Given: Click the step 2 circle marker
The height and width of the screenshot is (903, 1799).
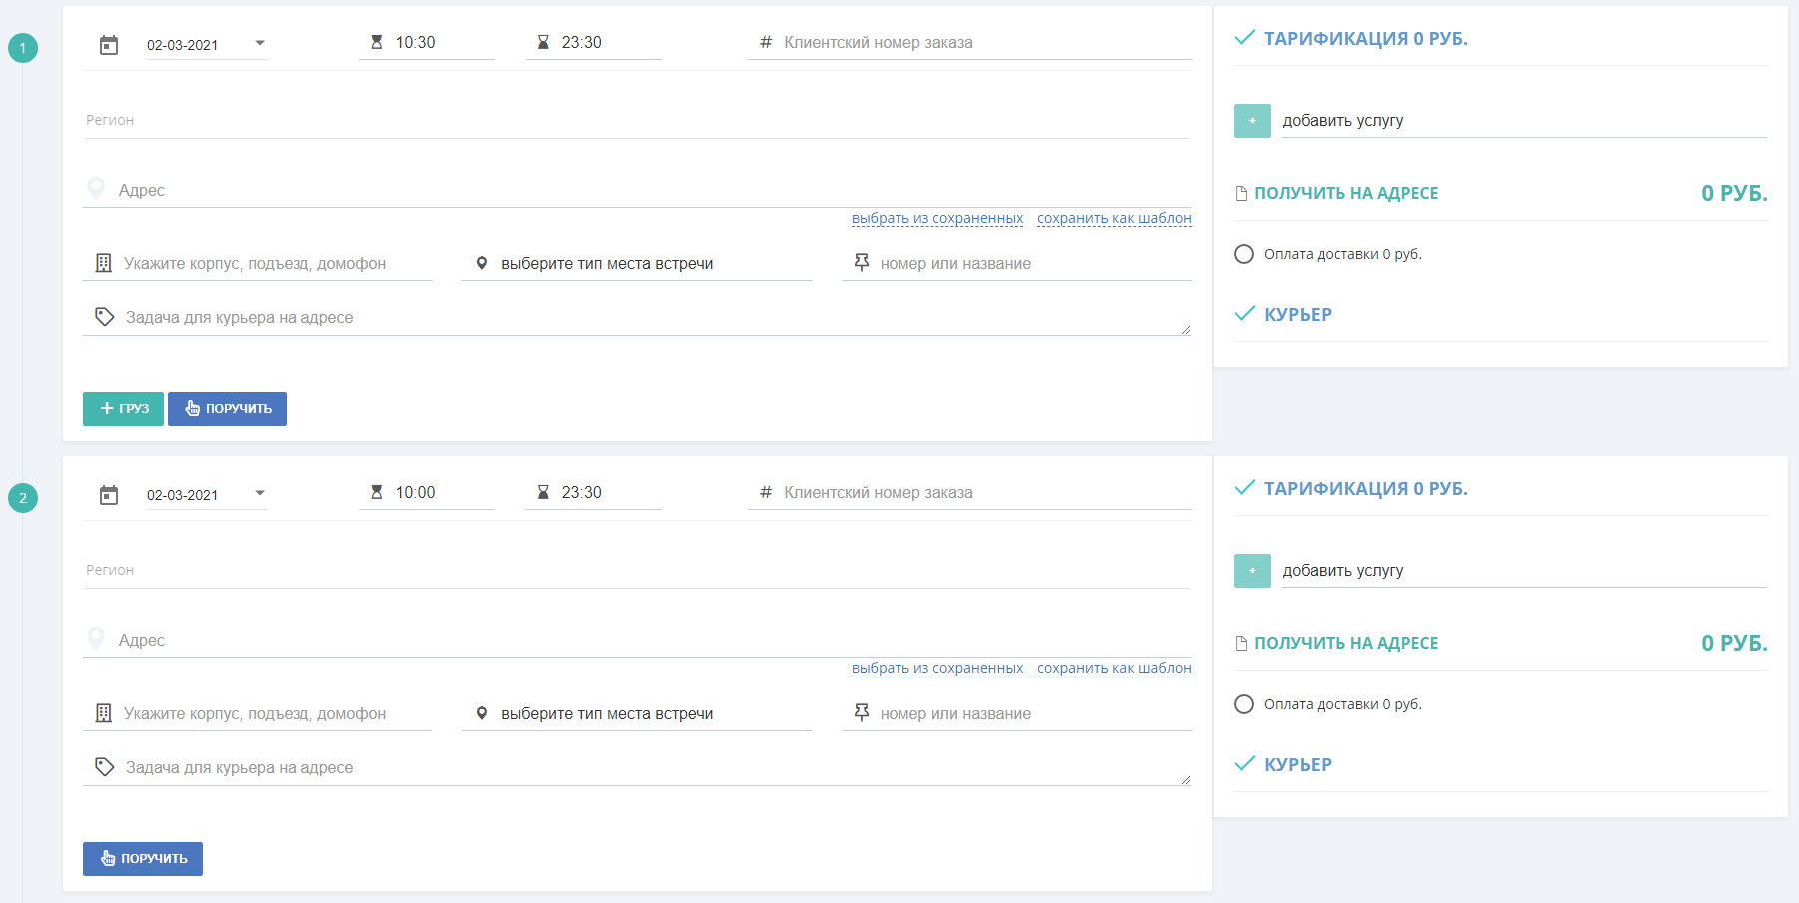Looking at the screenshot, I should pyautogui.click(x=23, y=498).
